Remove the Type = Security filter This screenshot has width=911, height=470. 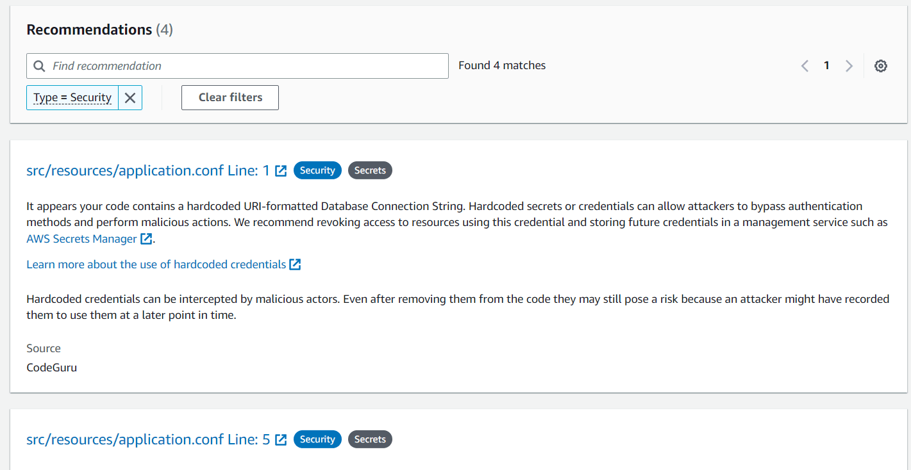[x=130, y=97]
